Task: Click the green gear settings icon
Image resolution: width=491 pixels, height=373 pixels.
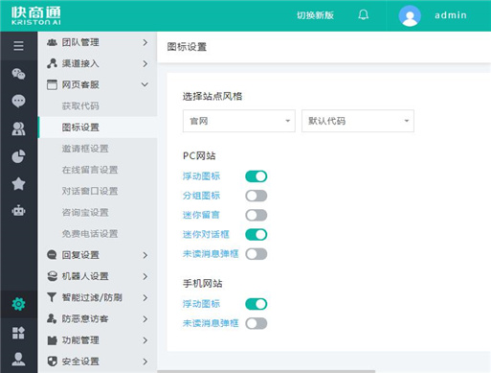Action: (x=18, y=304)
